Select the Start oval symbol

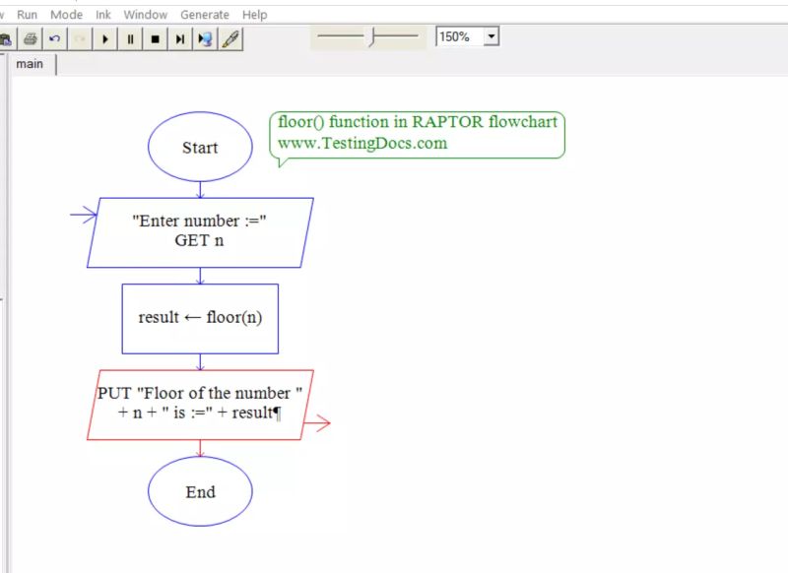[200, 147]
